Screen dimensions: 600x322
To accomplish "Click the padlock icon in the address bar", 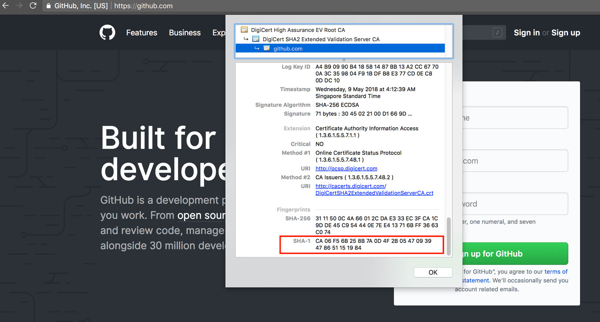I will point(49,6).
